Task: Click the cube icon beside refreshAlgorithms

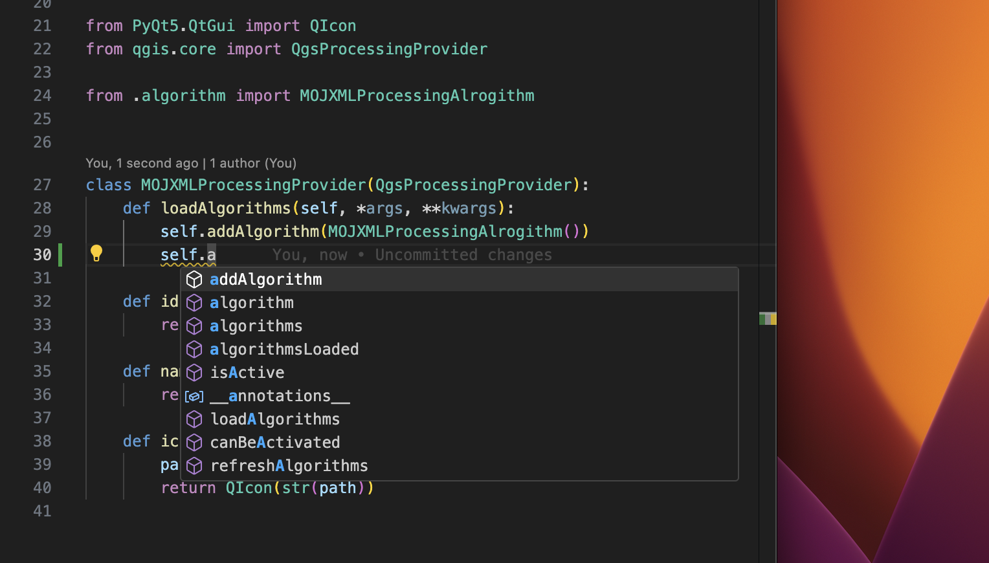Action: click(194, 465)
